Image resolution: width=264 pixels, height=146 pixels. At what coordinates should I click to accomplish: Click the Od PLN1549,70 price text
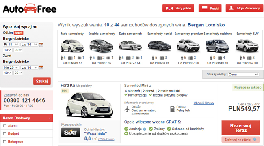(x=217, y=63)
